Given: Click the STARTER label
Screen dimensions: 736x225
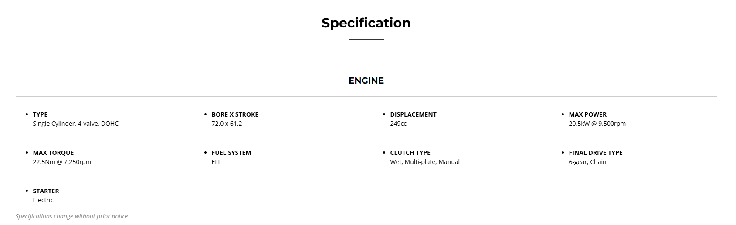Looking at the screenshot, I should tap(46, 191).
